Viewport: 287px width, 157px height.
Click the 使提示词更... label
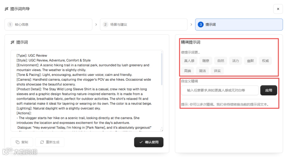point(190,53)
